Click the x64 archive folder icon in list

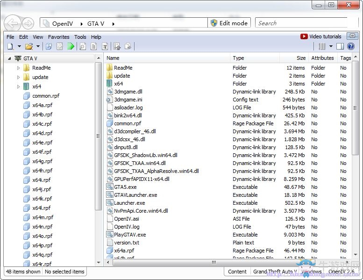[x=109, y=83]
